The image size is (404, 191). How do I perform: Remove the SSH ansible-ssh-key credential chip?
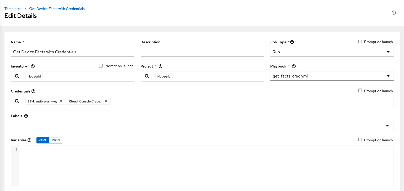[61, 101]
